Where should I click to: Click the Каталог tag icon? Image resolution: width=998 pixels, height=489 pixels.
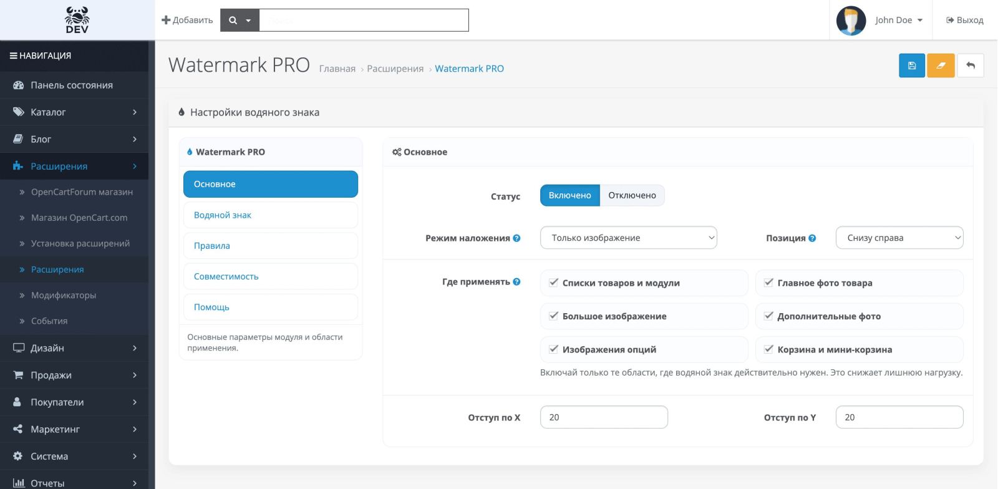(18, 112)
